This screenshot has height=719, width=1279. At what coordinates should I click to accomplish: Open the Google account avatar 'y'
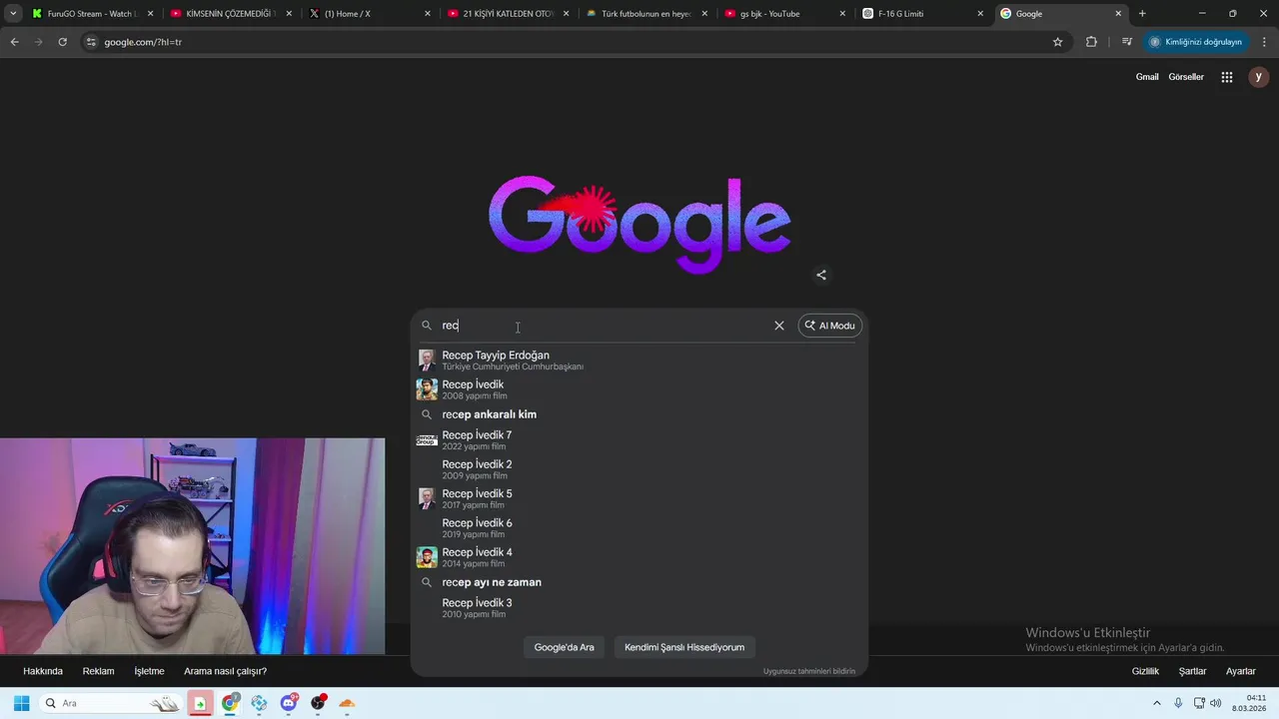(x=1258, y=77)
